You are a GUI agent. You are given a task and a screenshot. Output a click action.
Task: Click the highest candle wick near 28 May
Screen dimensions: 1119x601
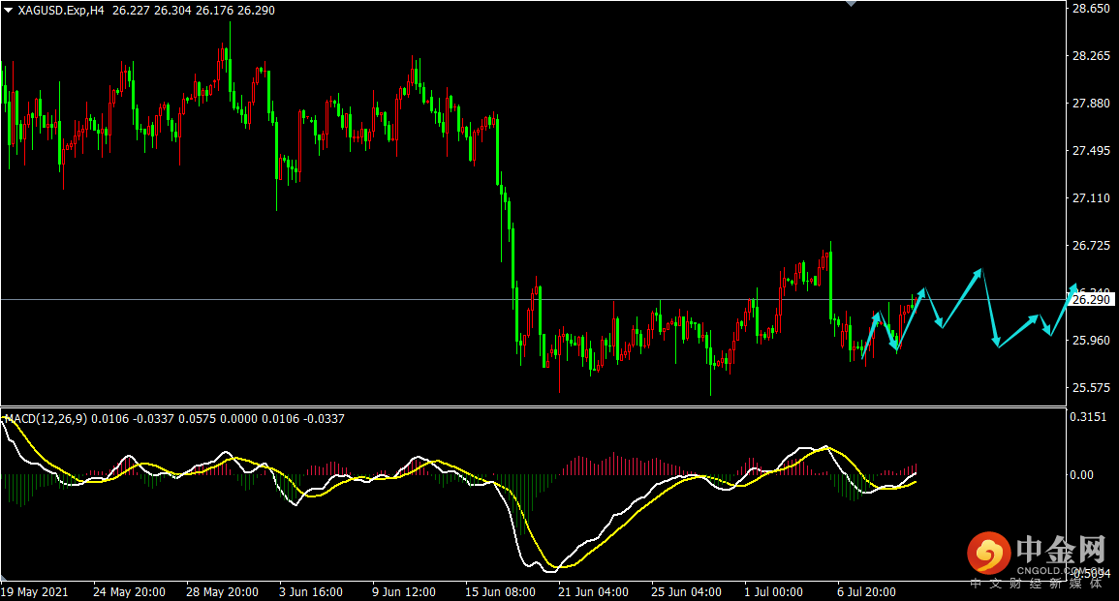tap(230, 21)
